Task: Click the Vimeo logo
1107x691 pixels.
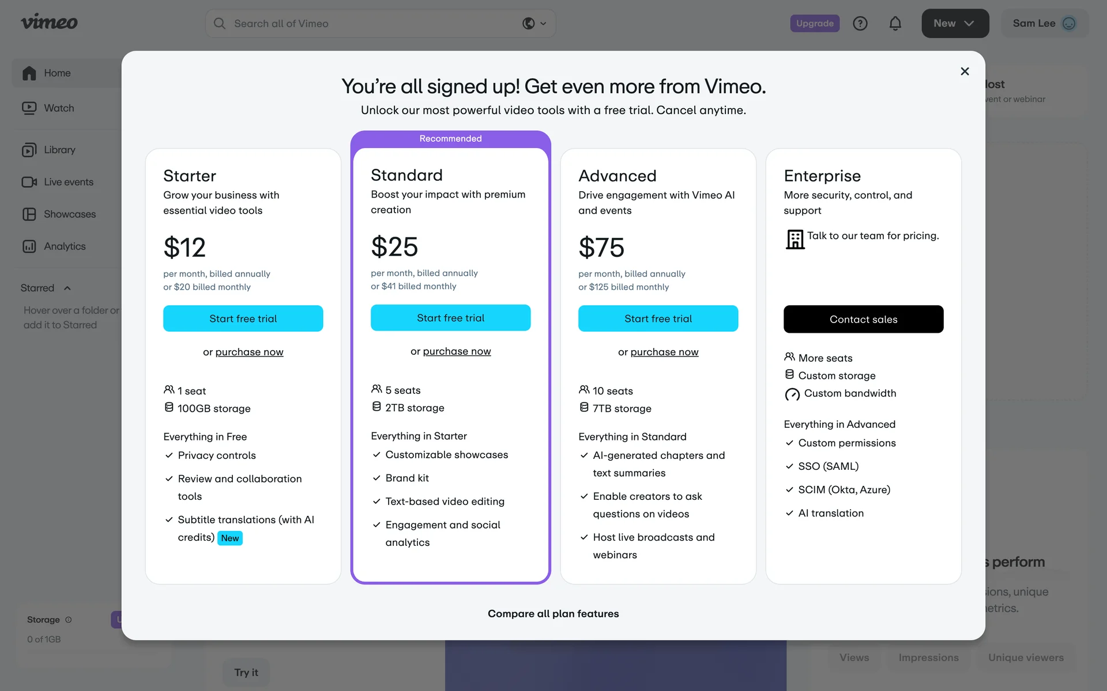Action: (49, 22)
